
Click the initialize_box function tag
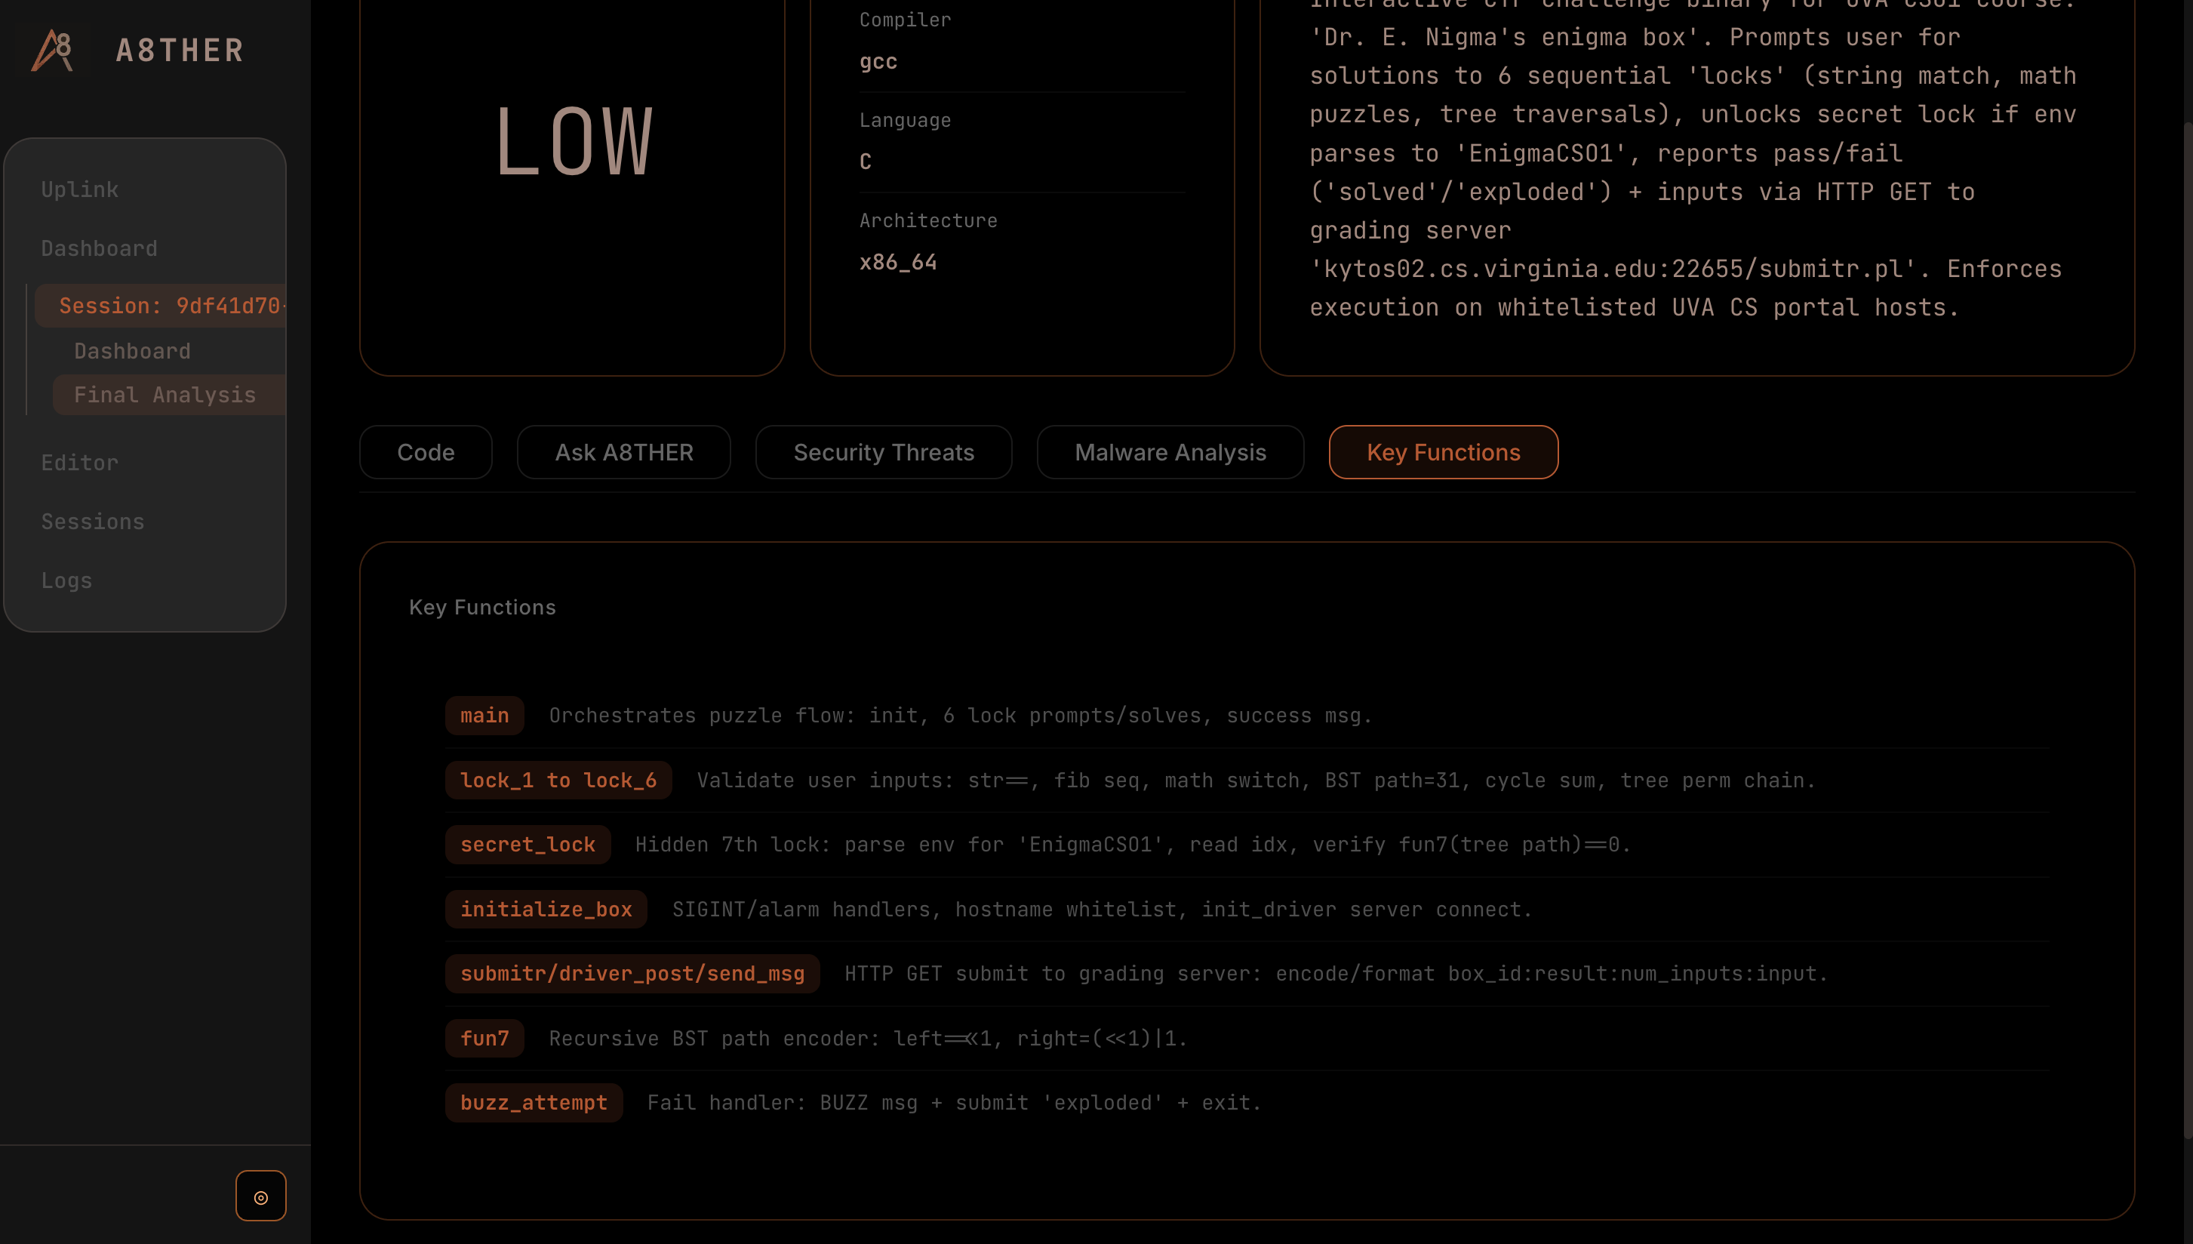pyautogui.click(x=546, y=909)
